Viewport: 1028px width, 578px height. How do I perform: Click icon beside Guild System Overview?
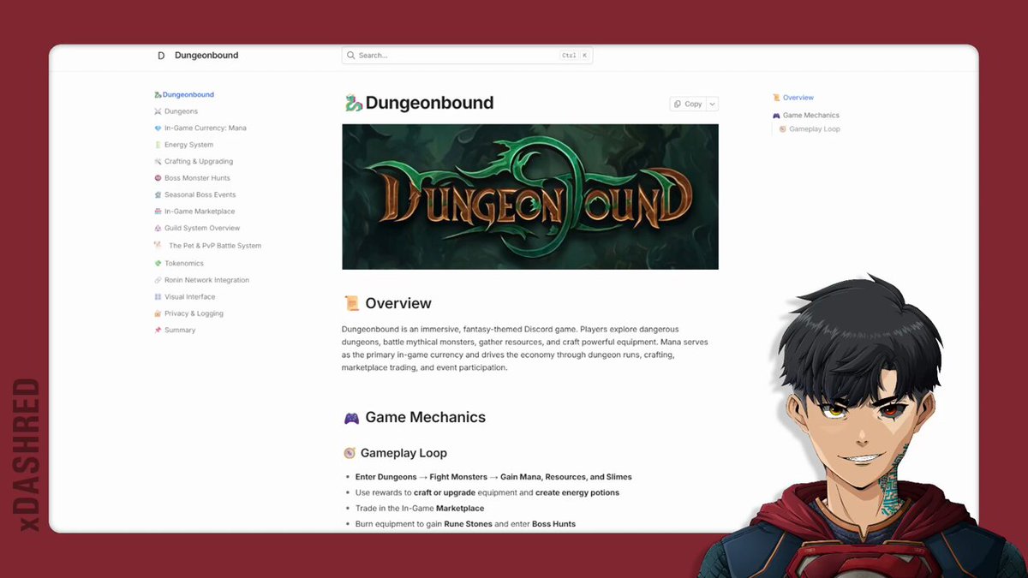(158, 229)
